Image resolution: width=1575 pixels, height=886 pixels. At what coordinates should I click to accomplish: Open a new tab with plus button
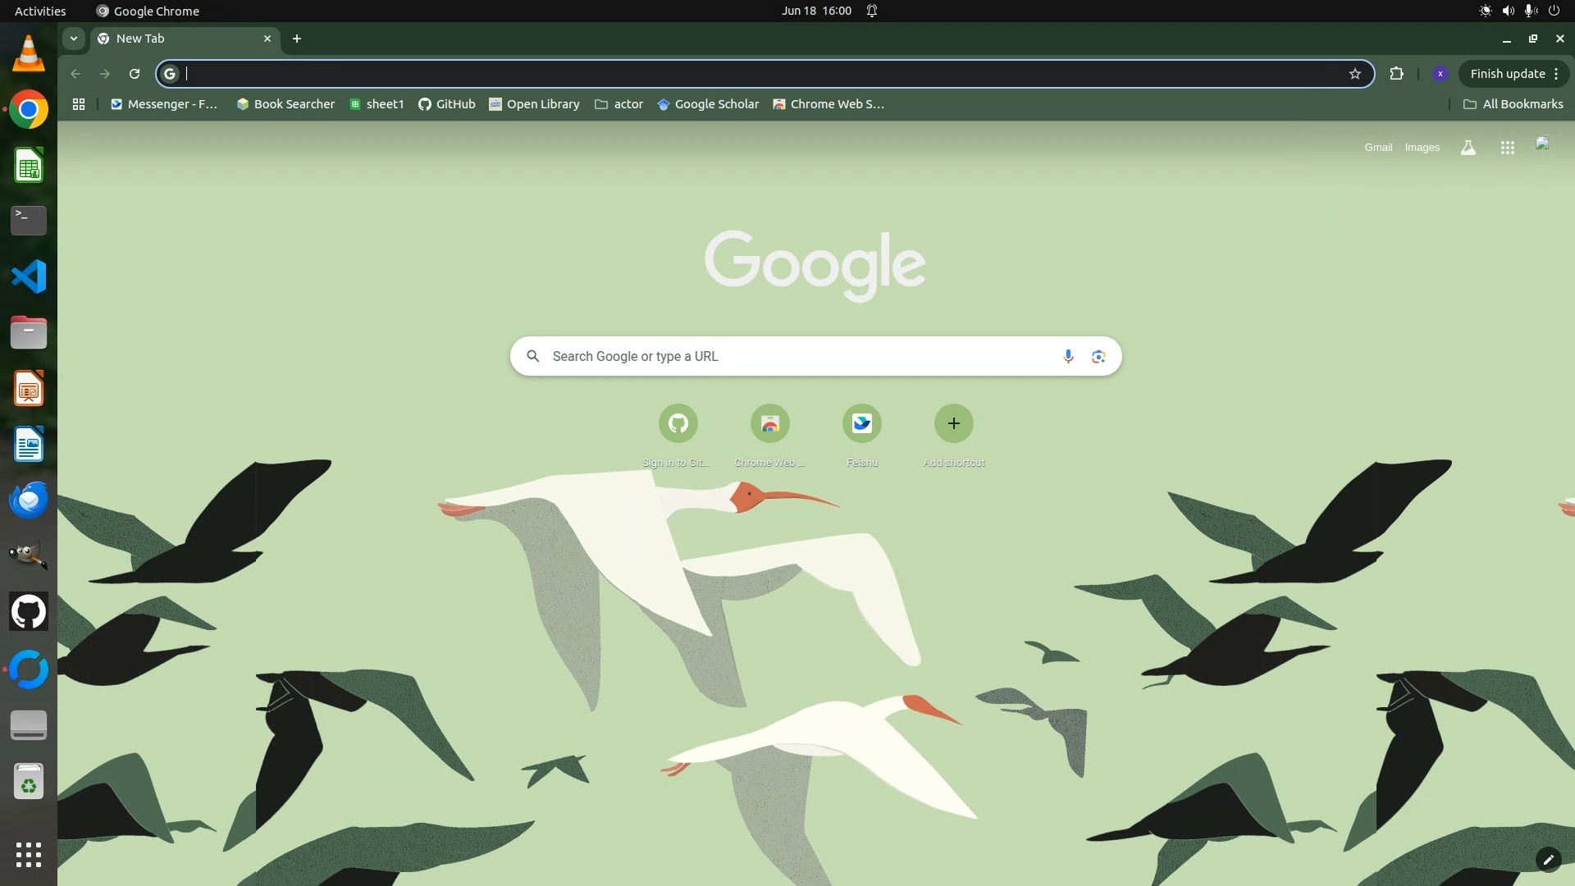click(x=297, y=39)
